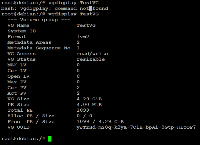Click the VG Name value TestVG
This screenshot has height=145, width=200.
pyautogui.click(x=86, y=25)
